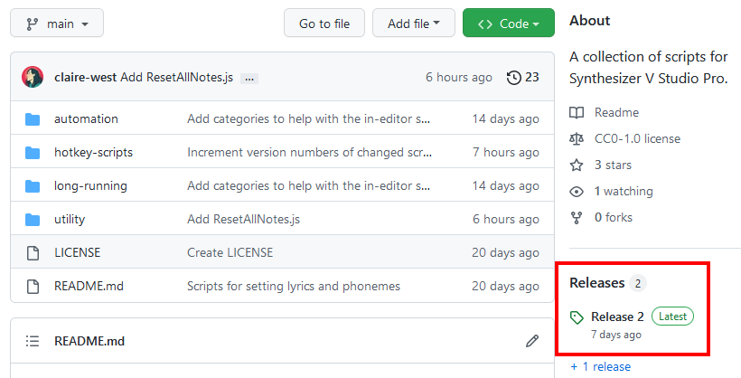This screenshot has width=741, height=378.
Task: Click the eye icon for watching
Action: click(577, 192)
